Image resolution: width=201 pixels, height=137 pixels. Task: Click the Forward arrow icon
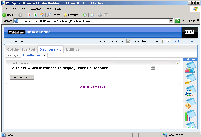pyautogui.click(x=20, y=15)
